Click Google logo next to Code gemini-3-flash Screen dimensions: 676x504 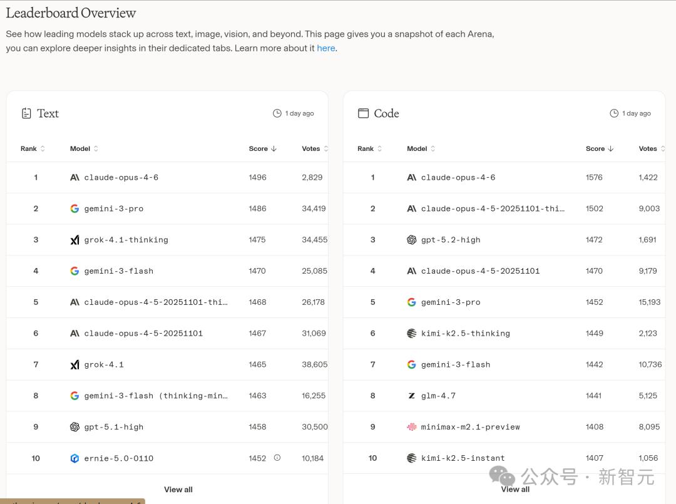point(412,365)
